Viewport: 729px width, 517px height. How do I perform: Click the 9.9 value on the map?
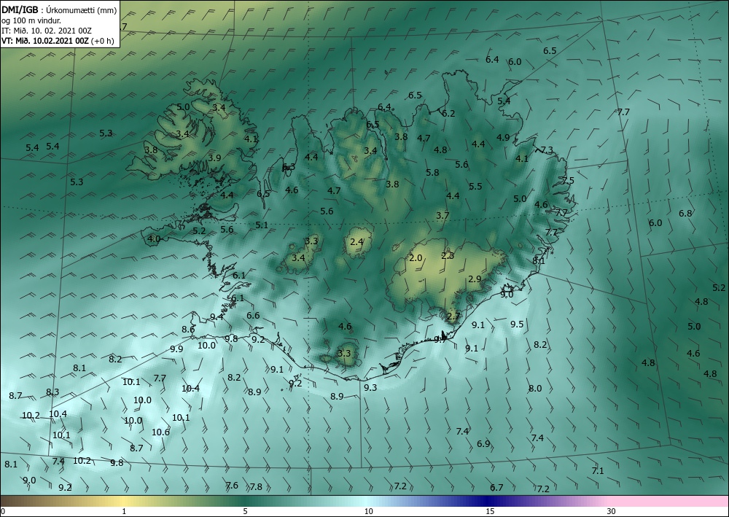(x=176, y=349)
